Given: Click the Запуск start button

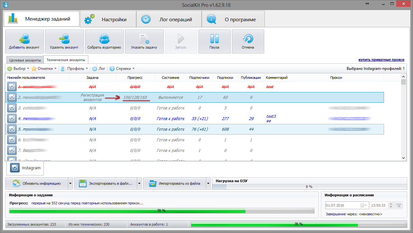Looking at the screenshot, I should pos(181,41).
